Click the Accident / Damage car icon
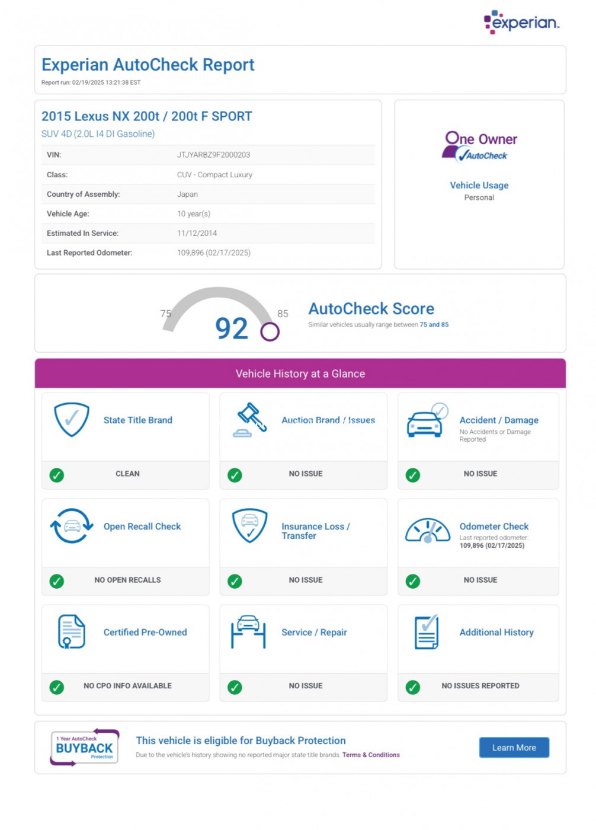596x830 pixels. coord(428,420)
